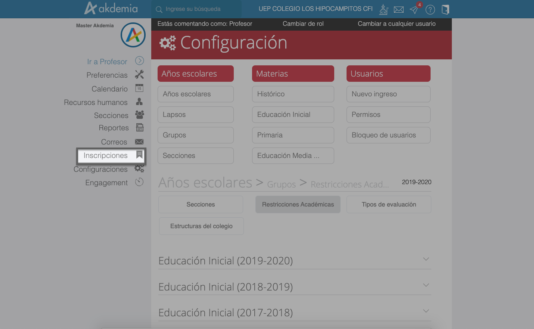Expand Educación Inicial (2019-2020) chevron

pyautogui.click(x=426, y=259)
